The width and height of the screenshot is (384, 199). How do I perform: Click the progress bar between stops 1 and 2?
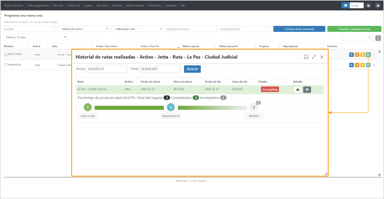pyautogui.click(x=129, y=108)
